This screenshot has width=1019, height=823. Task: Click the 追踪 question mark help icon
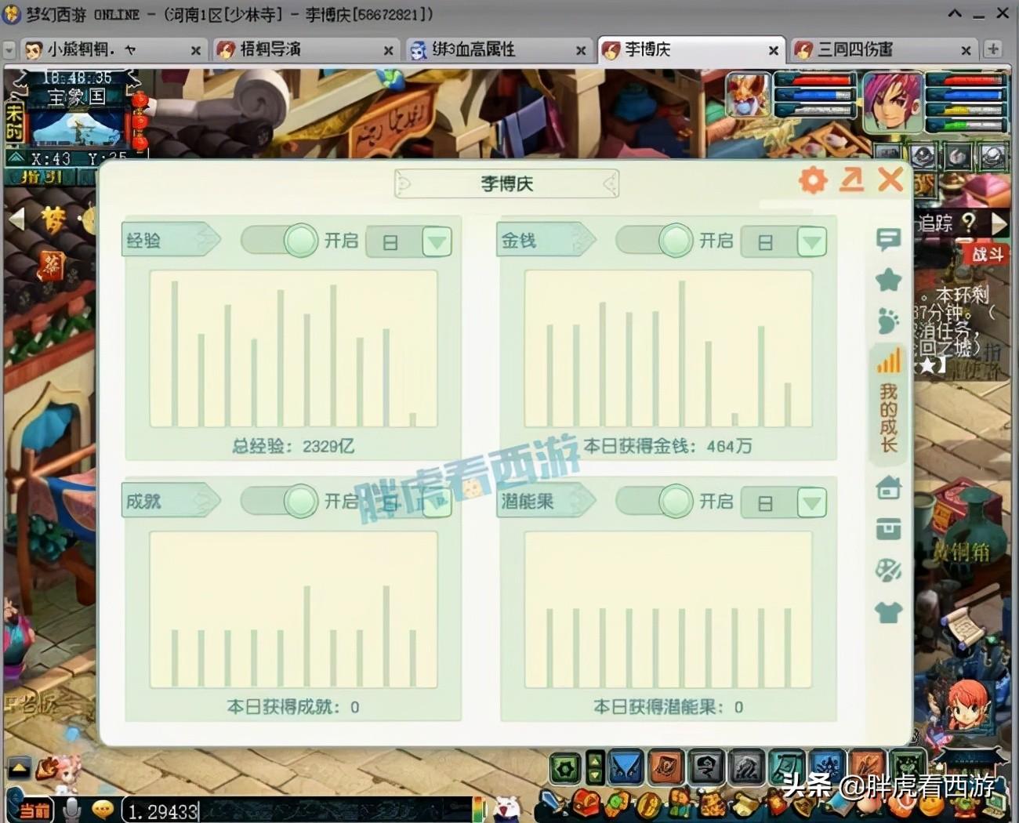point(969,223)
